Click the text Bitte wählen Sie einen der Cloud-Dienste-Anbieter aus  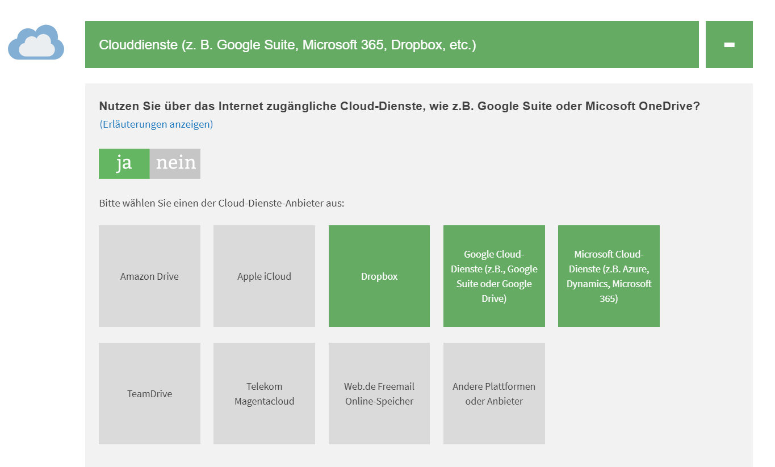point(221,203)
